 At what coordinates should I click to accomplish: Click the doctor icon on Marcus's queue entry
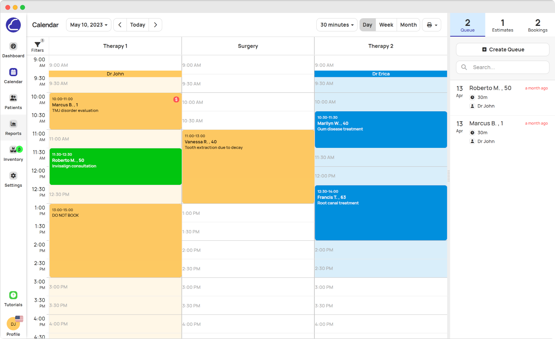472,141
